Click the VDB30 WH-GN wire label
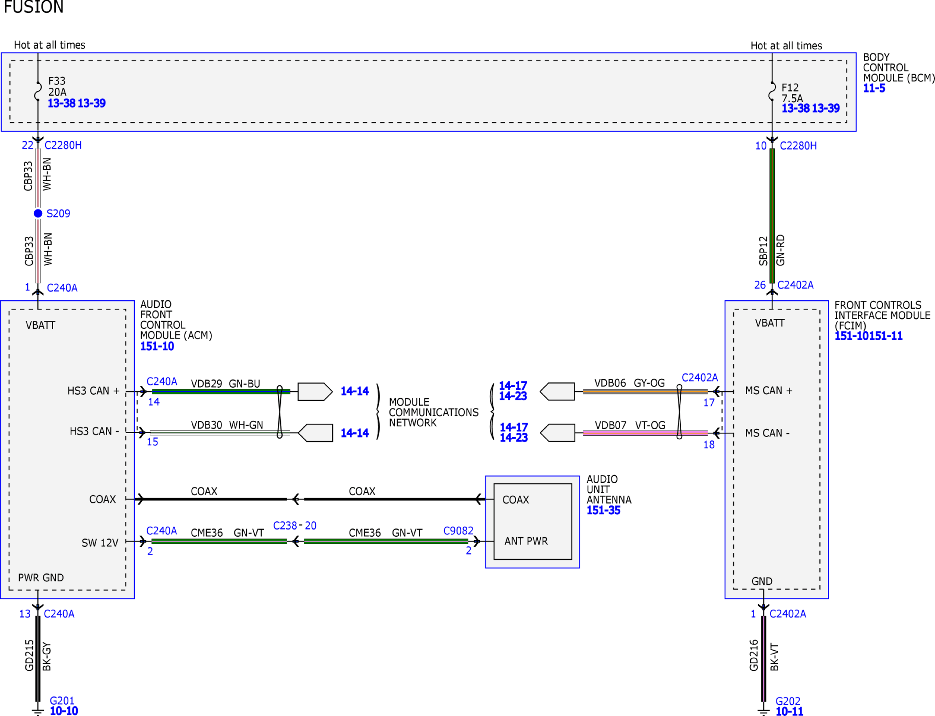The height and width of the screenshot is (716, 935). [227, 425]
